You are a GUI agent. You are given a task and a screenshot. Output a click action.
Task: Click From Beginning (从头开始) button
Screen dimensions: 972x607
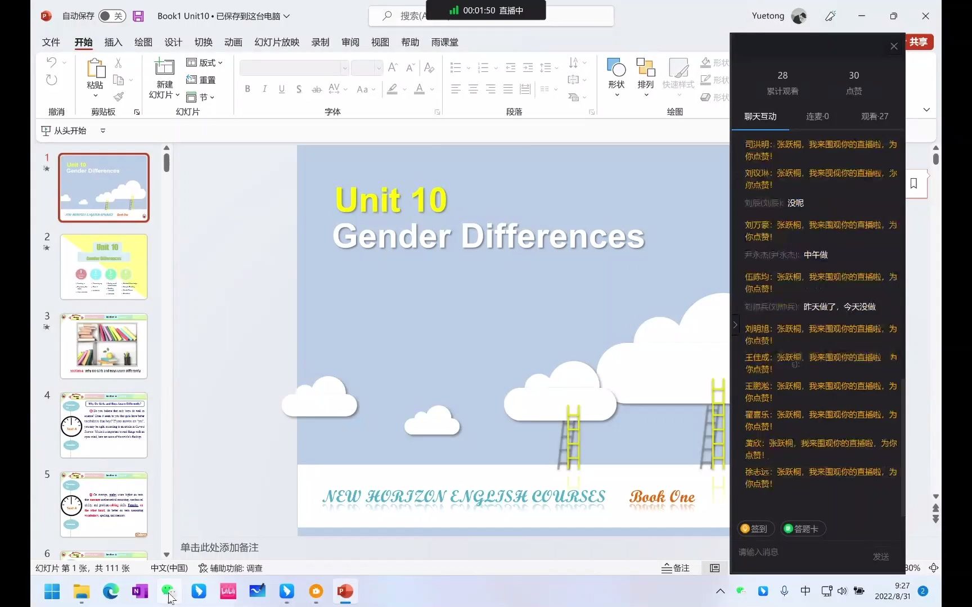click(64, 130)
